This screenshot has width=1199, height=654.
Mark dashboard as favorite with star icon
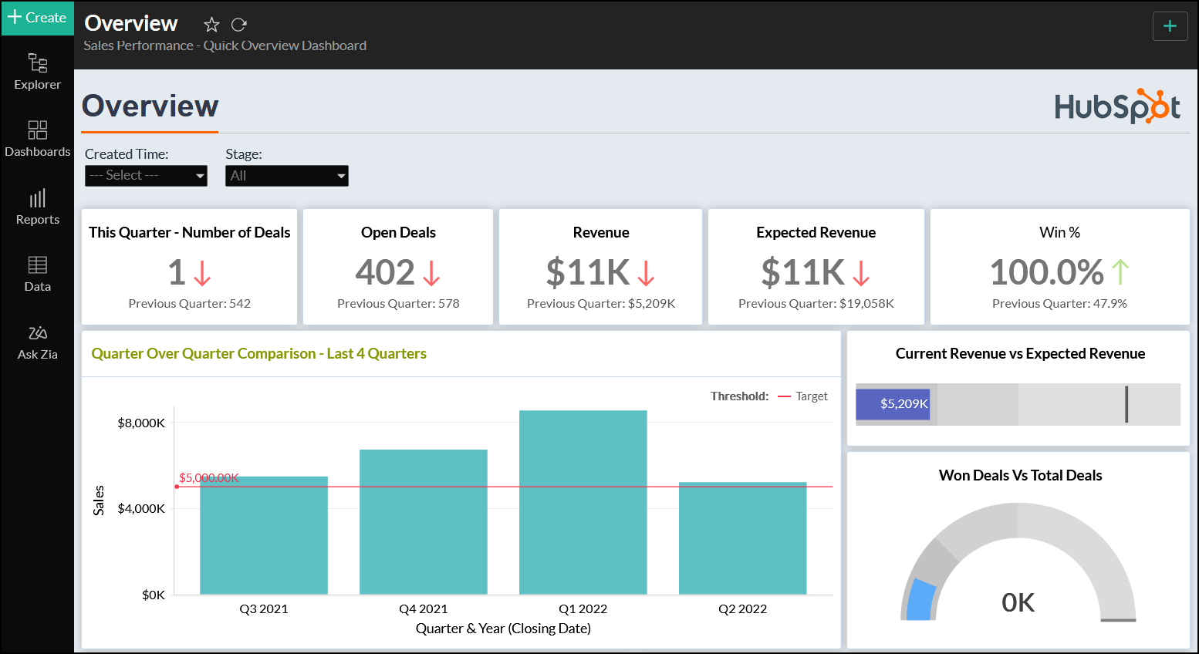pos(211,25)
